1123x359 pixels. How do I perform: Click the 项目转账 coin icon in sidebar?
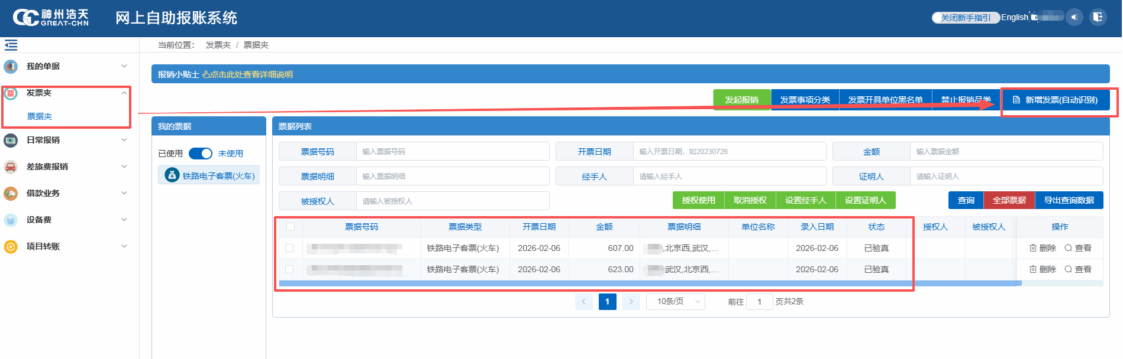11,246
